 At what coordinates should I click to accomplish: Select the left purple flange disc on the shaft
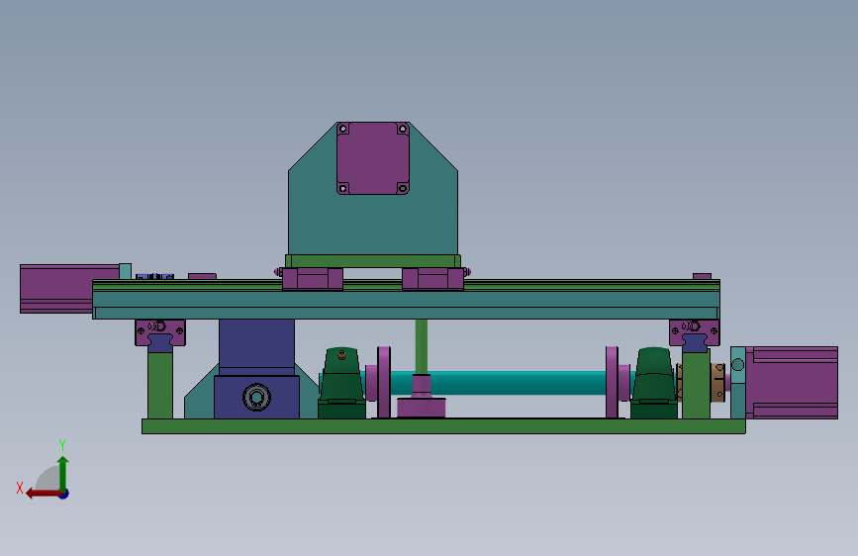(x=384, y=382)
